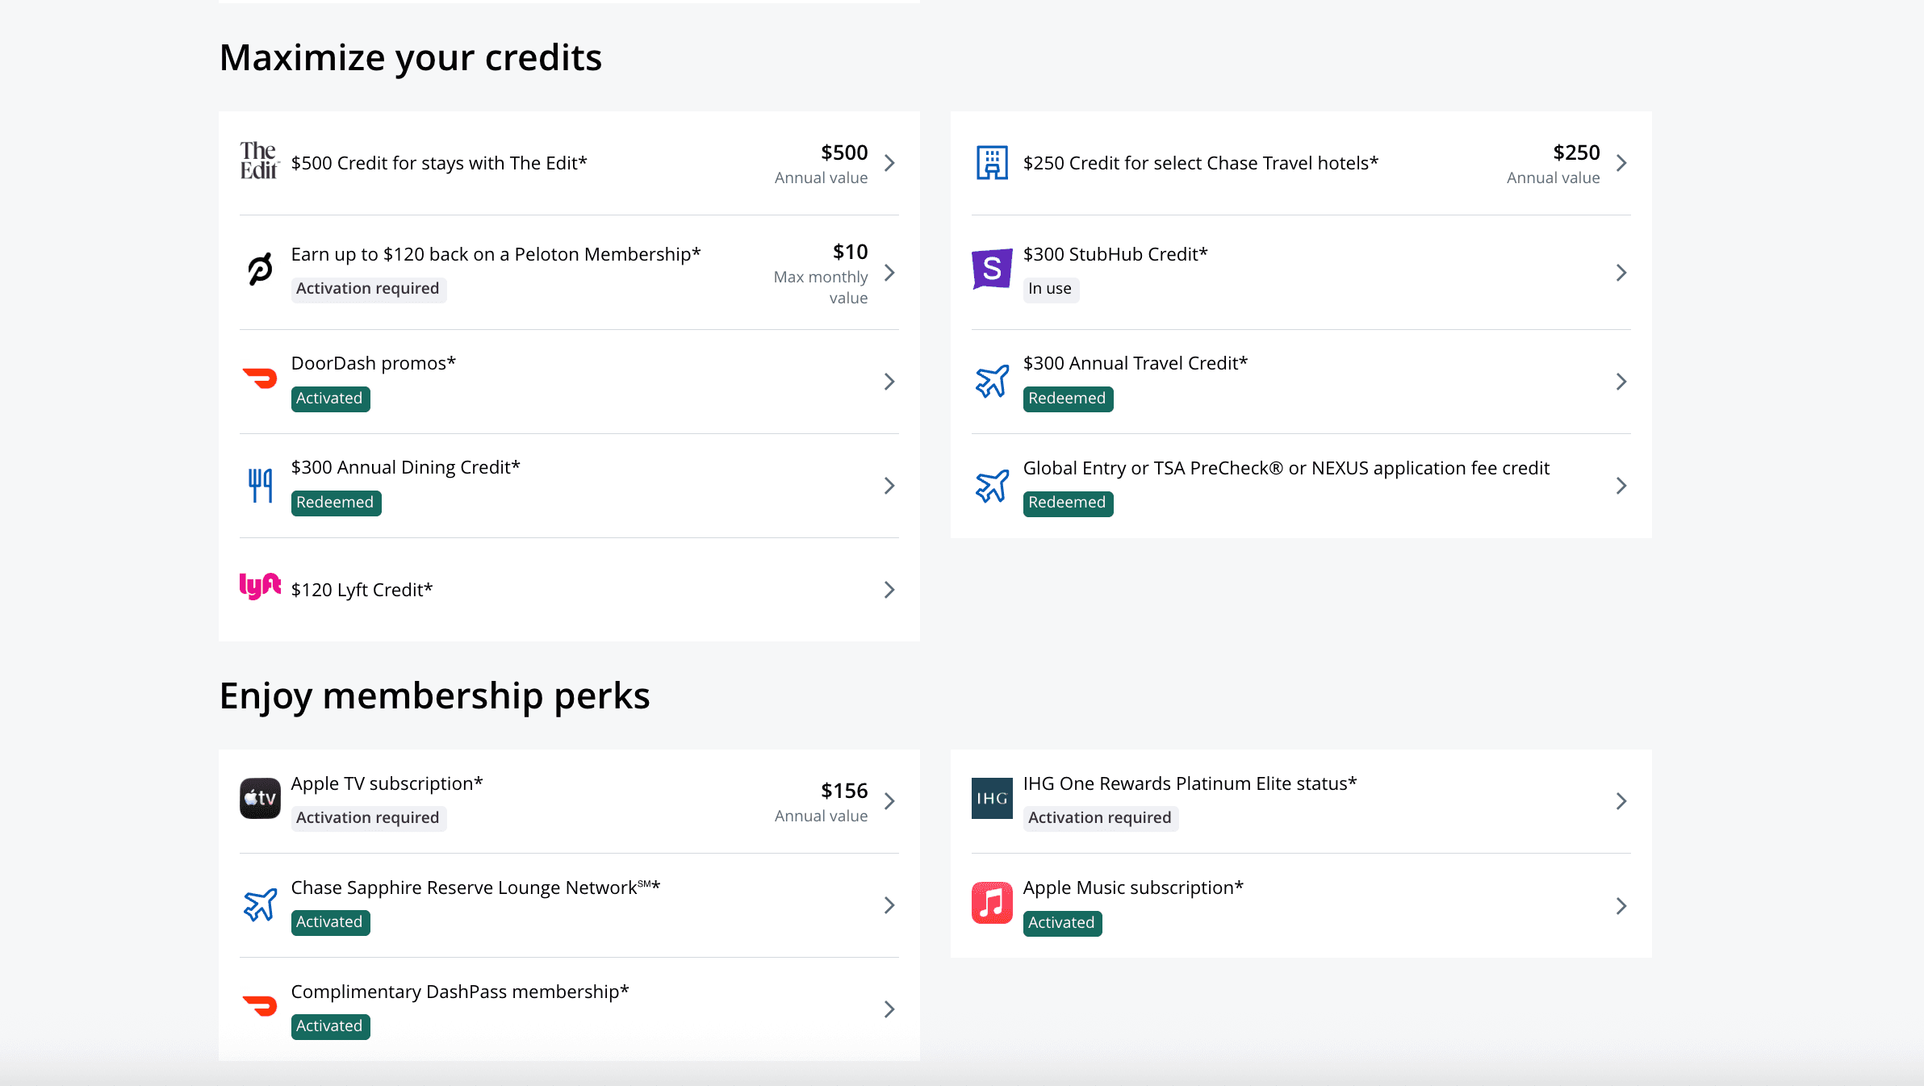Open $300 StubHub Credit details

(1301, 273)
